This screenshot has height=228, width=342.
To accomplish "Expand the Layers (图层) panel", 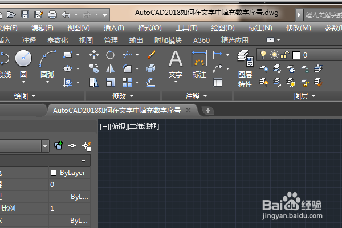I will tap(305, 96).
